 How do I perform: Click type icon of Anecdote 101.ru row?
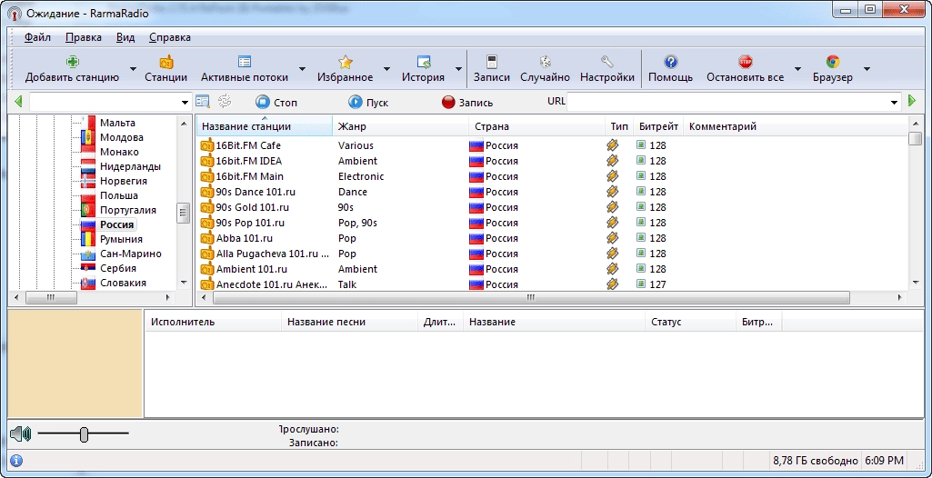pyautogui.click(x=612, y=284)
